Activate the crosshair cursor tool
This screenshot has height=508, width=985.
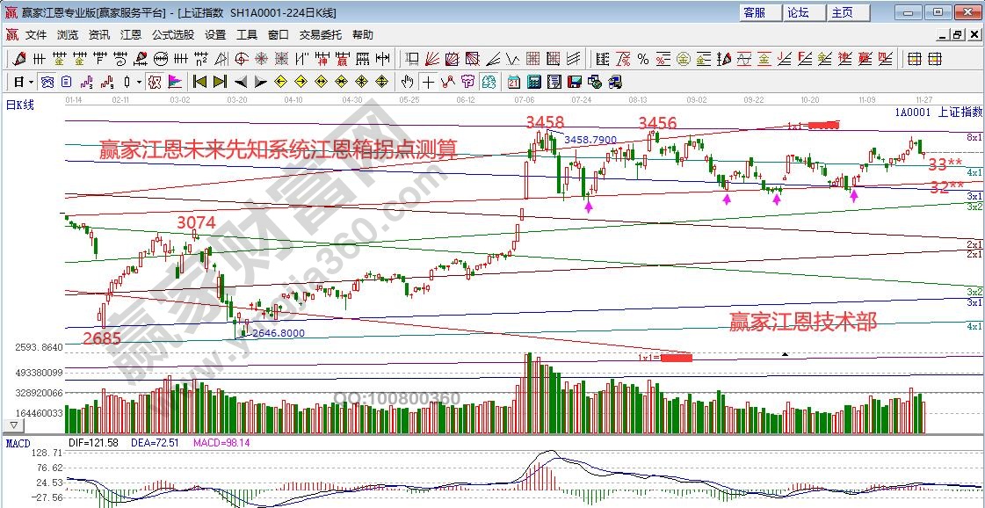428,82
